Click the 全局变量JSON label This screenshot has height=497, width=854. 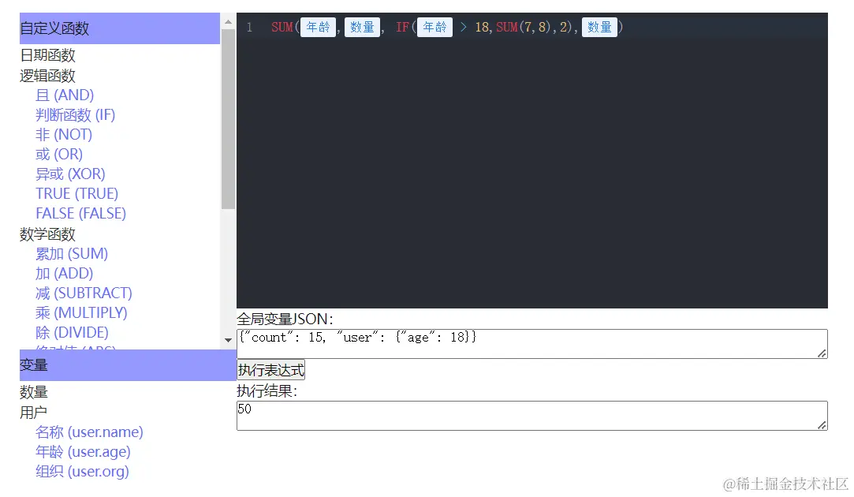point(285,319)
